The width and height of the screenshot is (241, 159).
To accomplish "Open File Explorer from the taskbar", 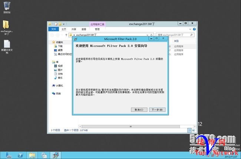I will click(x=32, y=155).
